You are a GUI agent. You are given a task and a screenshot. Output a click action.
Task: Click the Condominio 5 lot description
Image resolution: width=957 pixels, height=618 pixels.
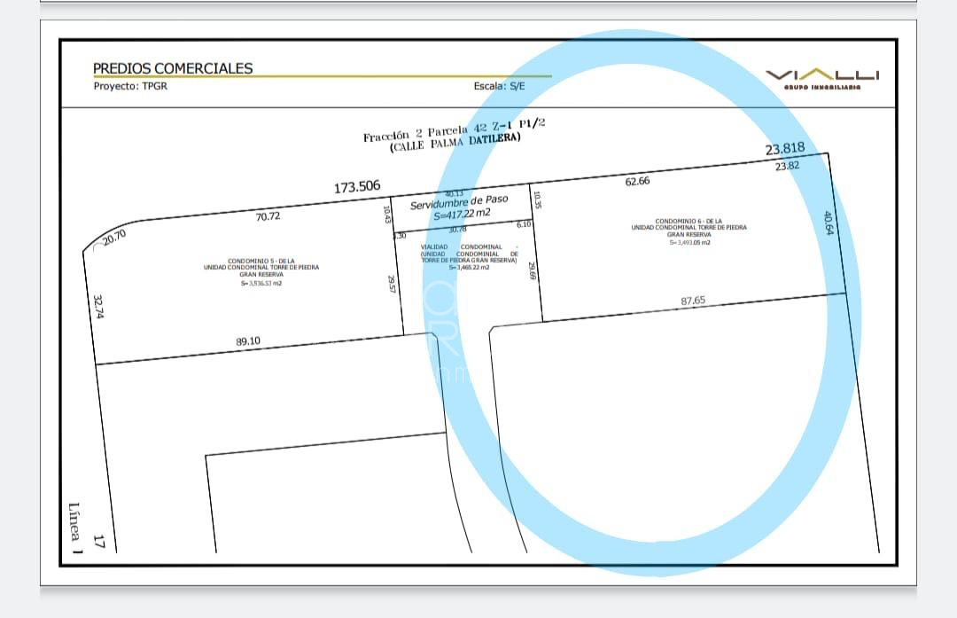pos(261,271)
